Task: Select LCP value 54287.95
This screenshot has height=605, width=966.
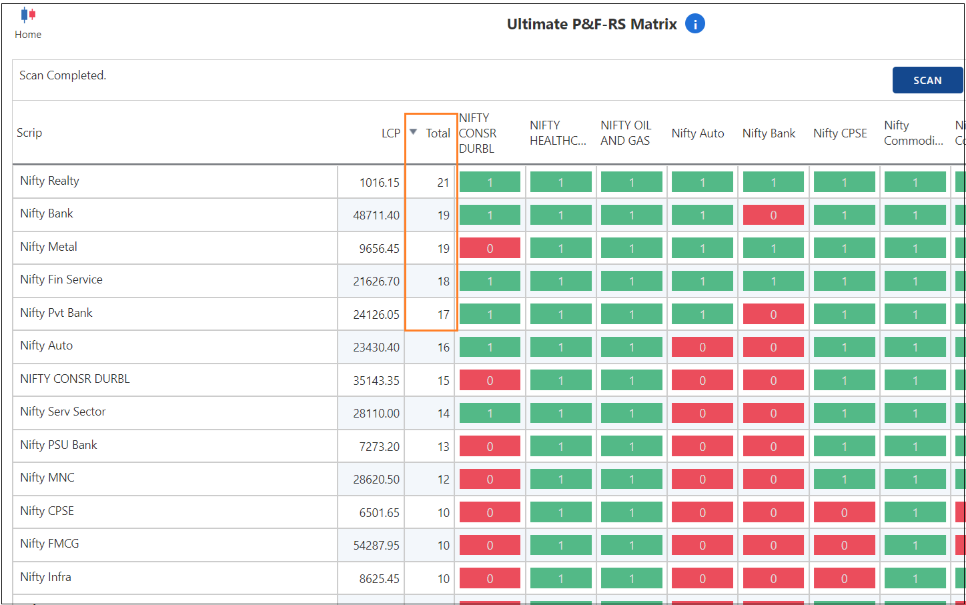Action: 376,546
